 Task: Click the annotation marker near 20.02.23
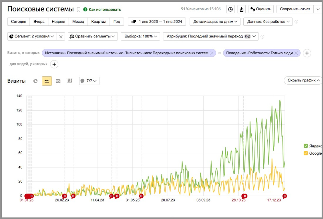tap(64, 196)
